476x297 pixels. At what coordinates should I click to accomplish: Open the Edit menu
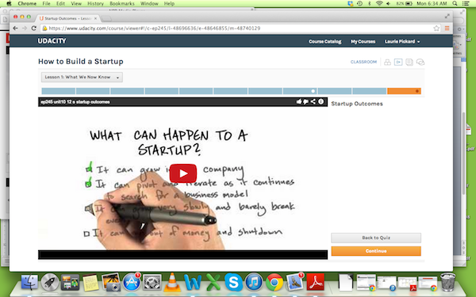click(60, 4)
